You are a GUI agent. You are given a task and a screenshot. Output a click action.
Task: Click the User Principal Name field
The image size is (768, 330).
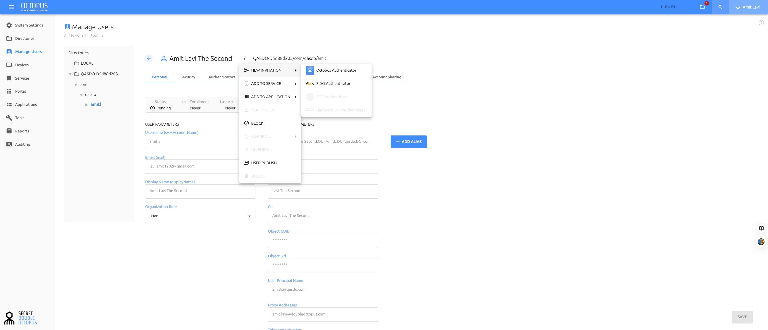323,290
